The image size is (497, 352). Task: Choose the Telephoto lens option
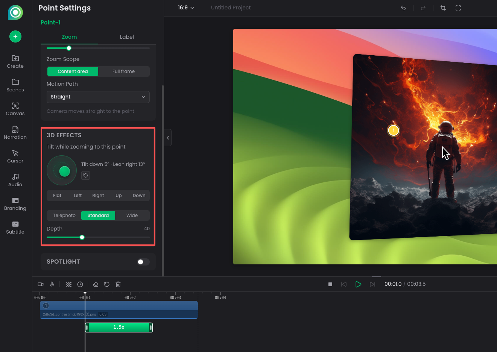point(64,215)
